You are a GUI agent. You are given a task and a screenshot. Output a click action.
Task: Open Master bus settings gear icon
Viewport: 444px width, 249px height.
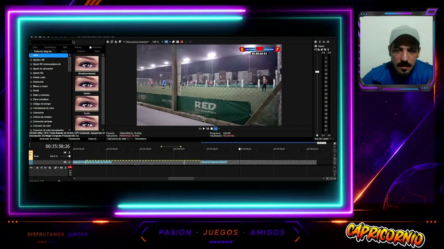(316, 42)
